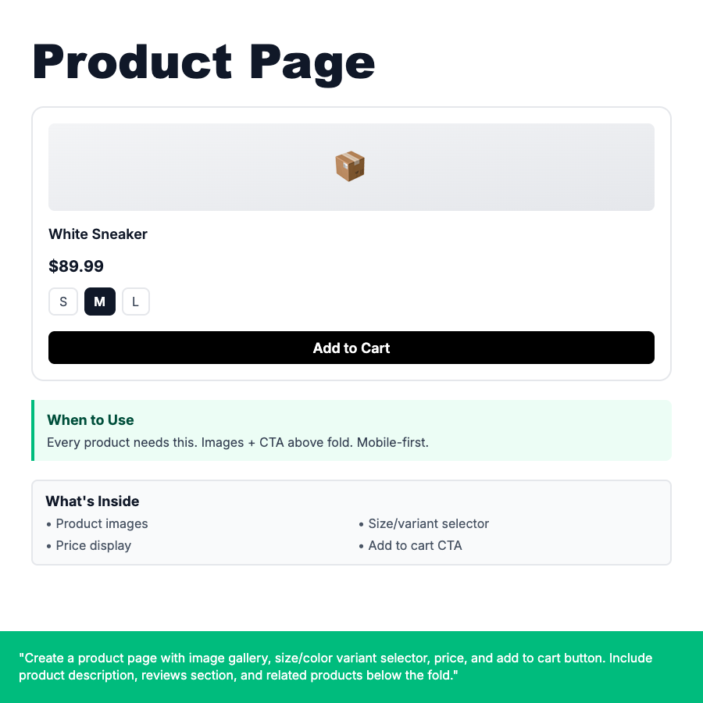The image size is (703, 703).
Task: Click the Size/variant selector list item
Action: (x=429, y=523)
